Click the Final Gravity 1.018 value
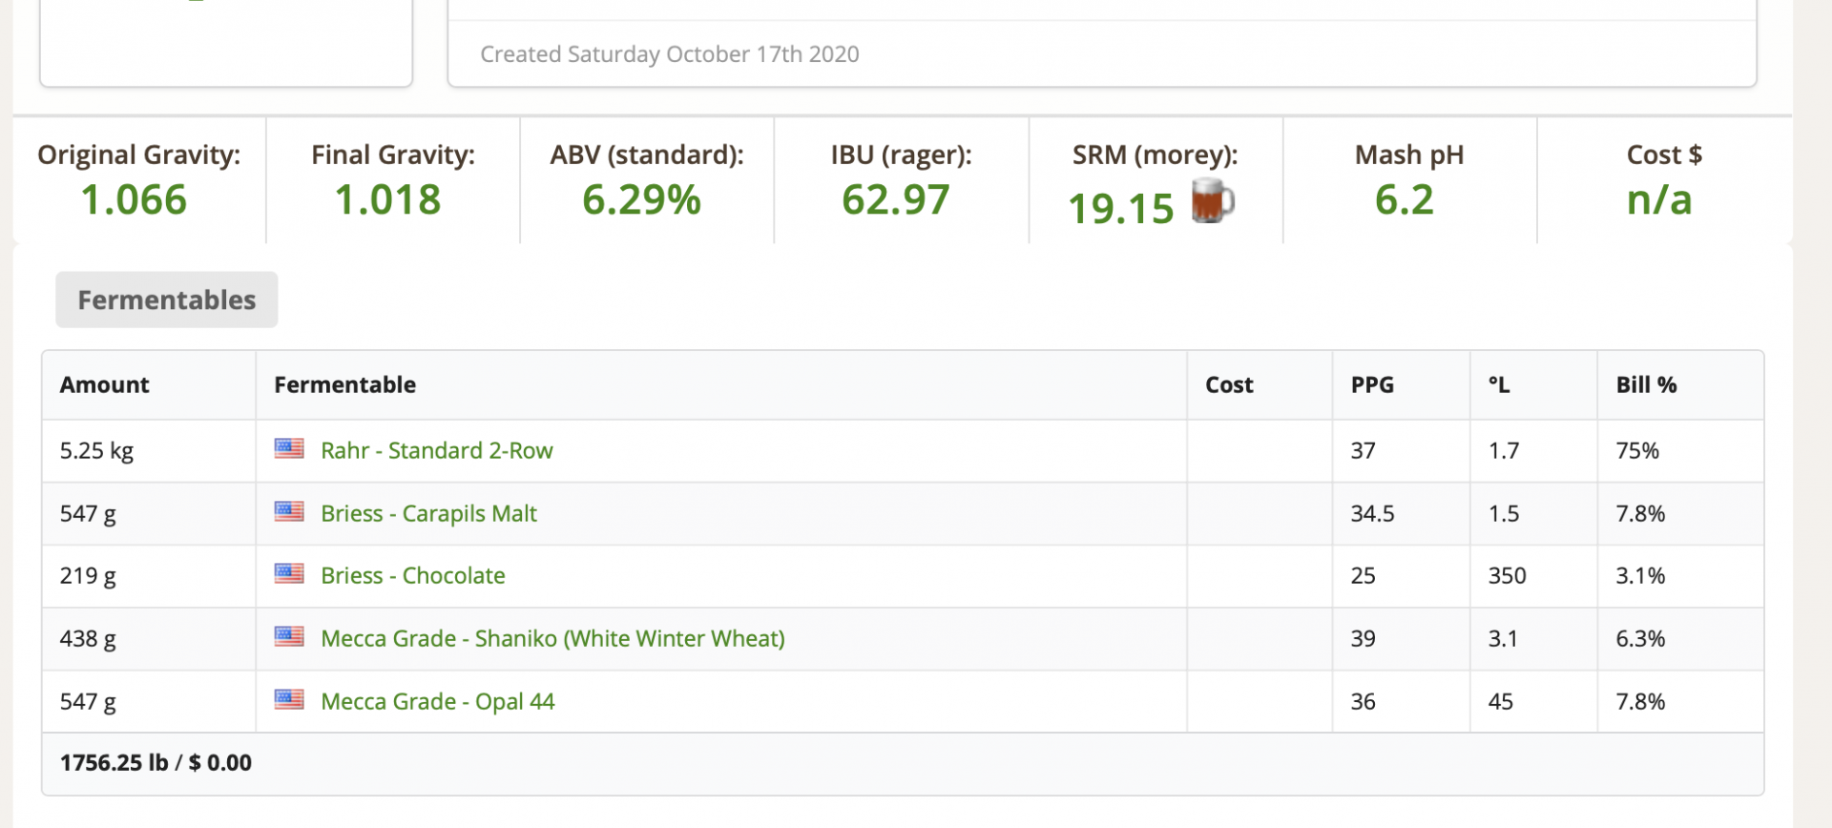The width and height of the screenshot is (1832, 828). [387, 200]
